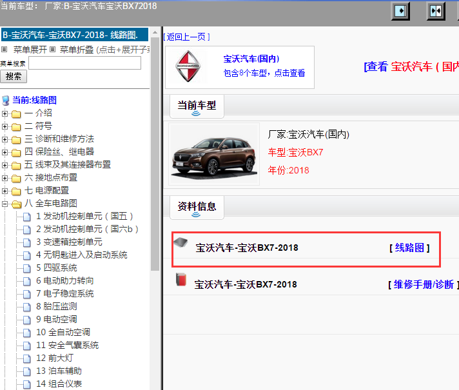Image resolution: width=459 pixels, height=390 pixels.
Task: Expand the 二 符号 tree node
Action: pyautogui.click(x=5, y=126)
